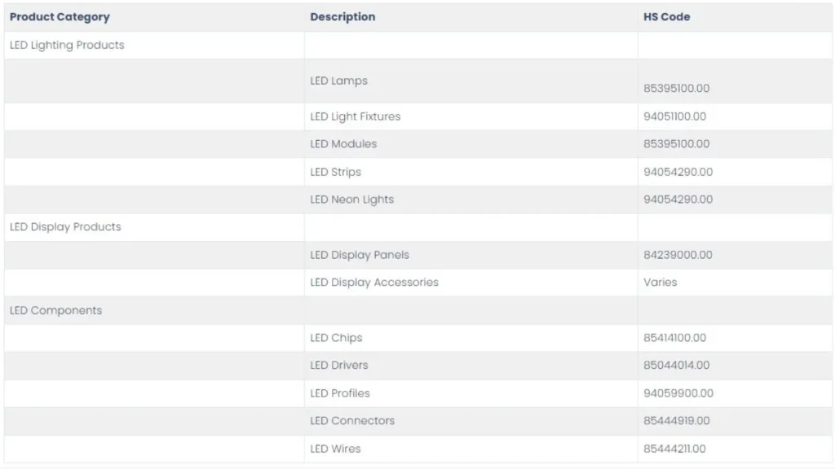Select the LED Components category cell

(x=55, y=310)
